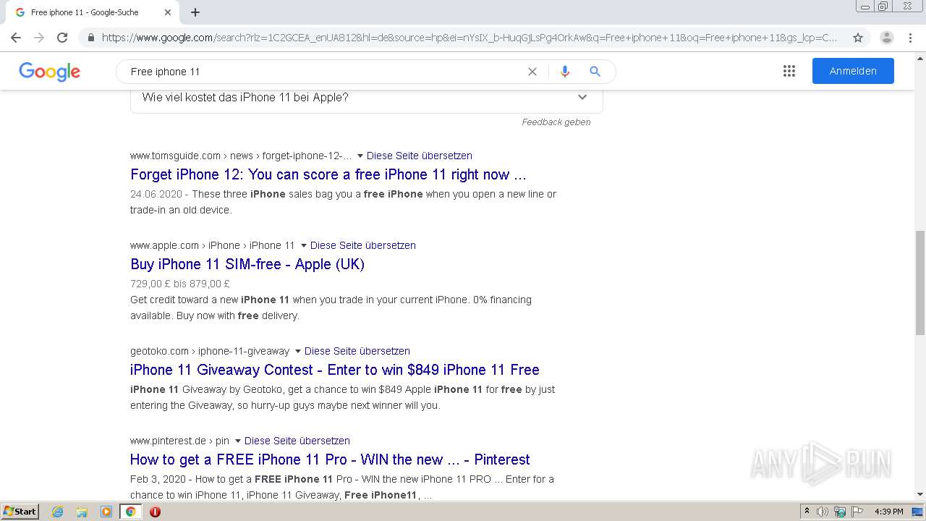Open the geotoko.com result options arrow
This screenshot has height=521, width=926.
pyautogui.click(x=298, y=351)
